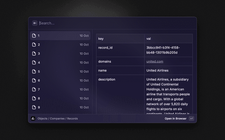Click the document icon for record 7
The image size is (225, 140).
coord(34,90)
